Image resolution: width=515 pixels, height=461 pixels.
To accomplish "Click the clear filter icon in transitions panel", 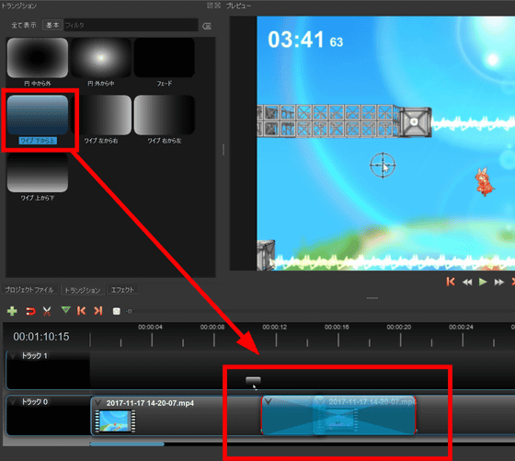I will 207,27.
